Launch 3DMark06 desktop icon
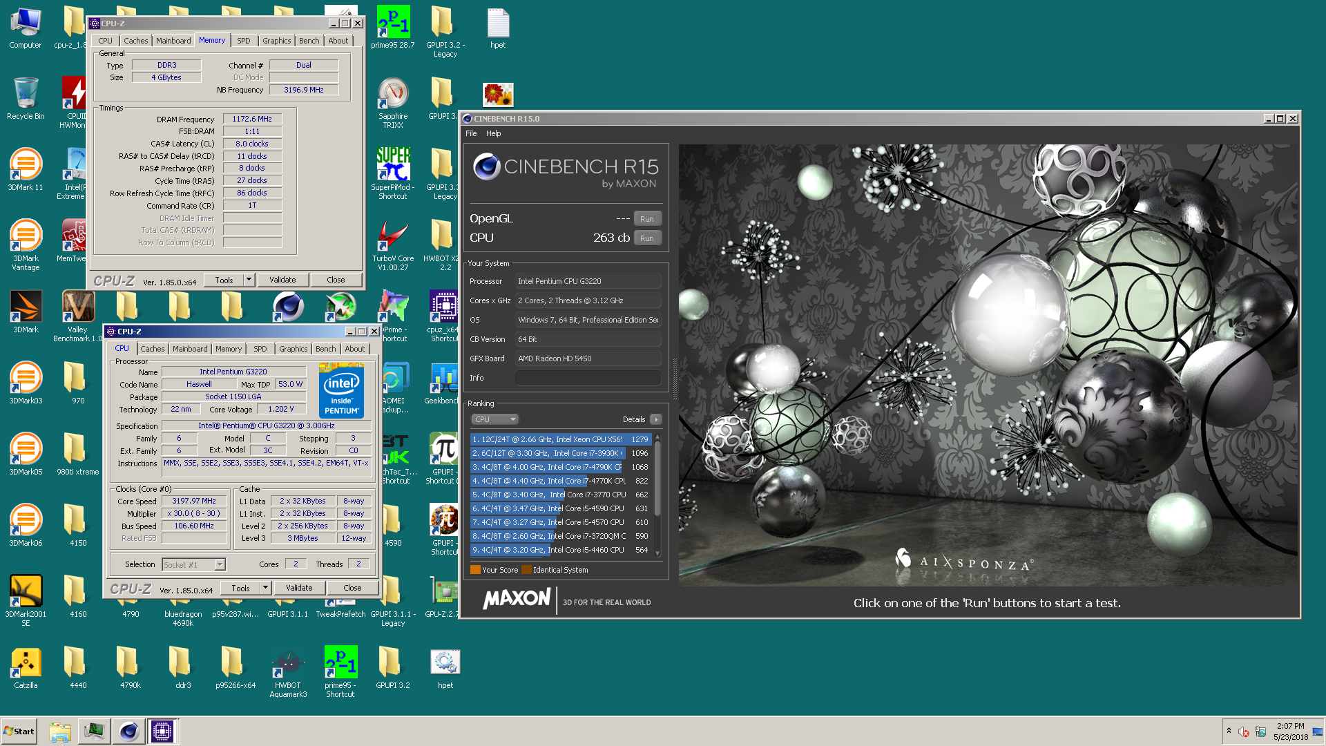Viewport: 1326px width, 746px height. pos(26,526)
